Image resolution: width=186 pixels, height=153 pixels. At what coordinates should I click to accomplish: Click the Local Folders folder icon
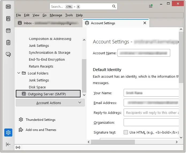click(24, 73)
